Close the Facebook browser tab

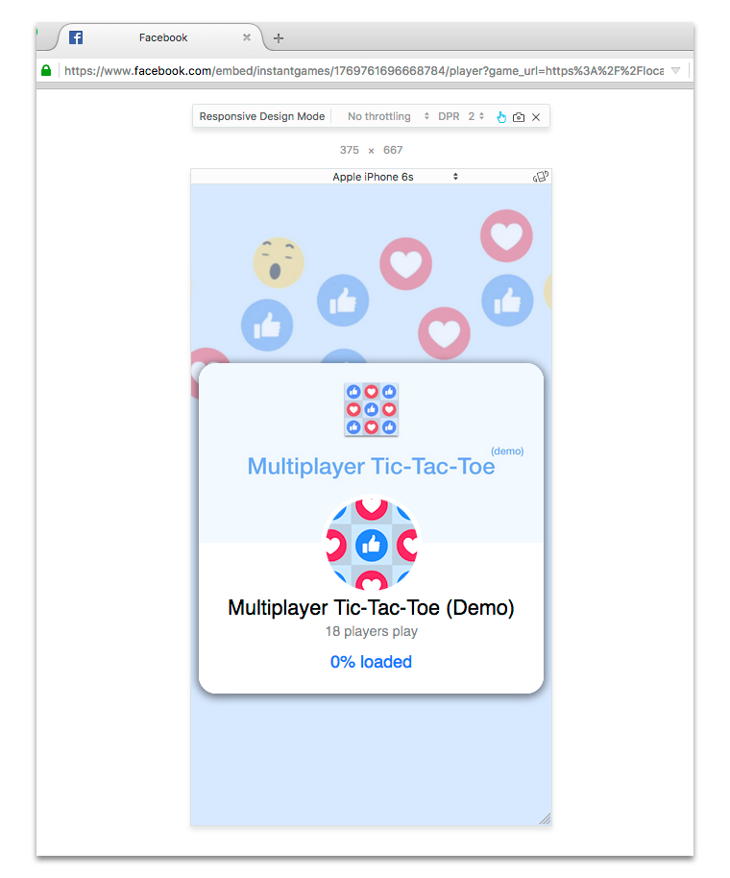click(246, 37)
